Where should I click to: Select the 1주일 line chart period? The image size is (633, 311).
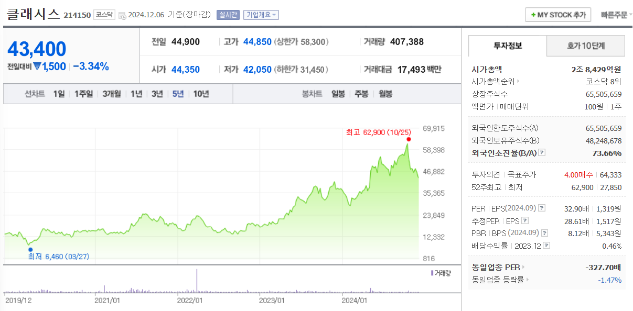point(83,94)
